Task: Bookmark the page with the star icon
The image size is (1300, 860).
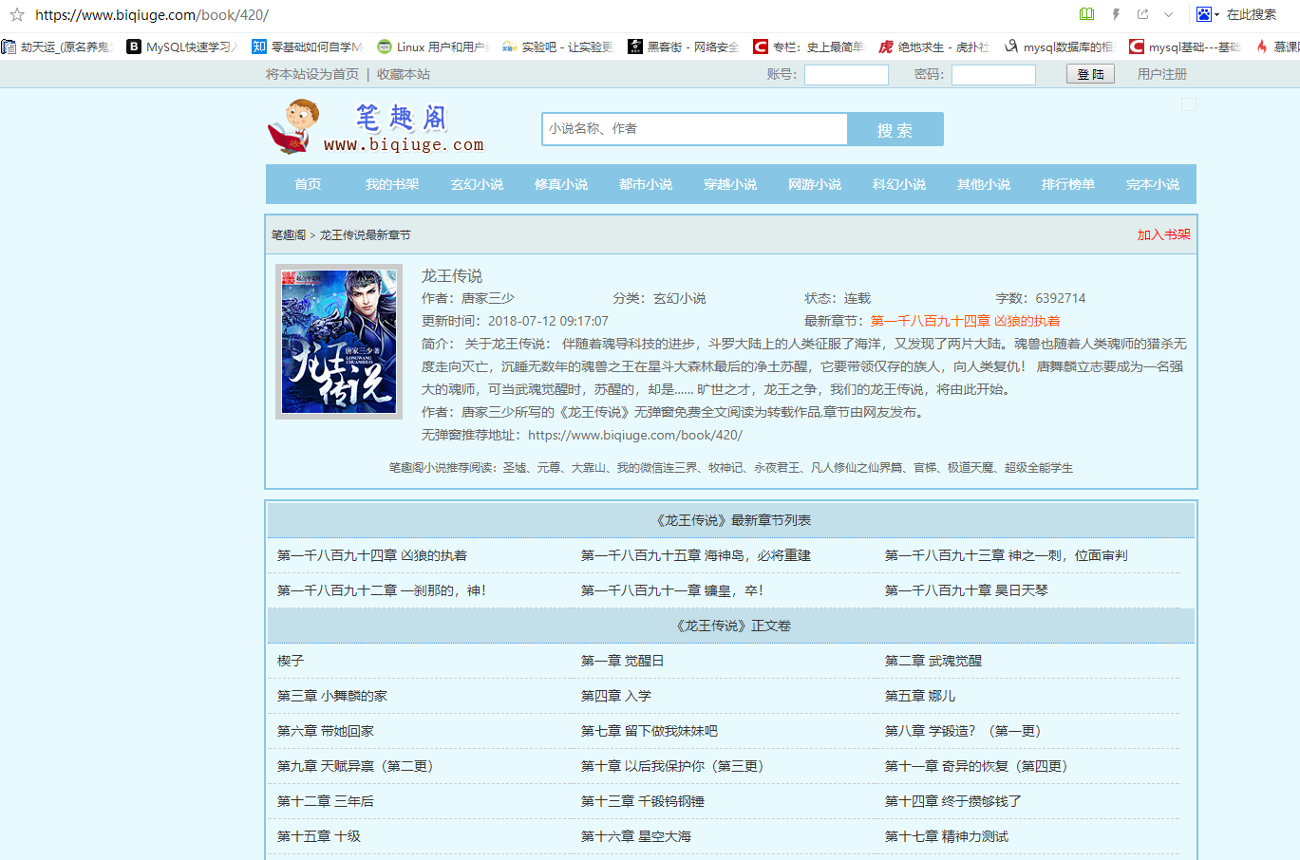Action: pos(16,14)
